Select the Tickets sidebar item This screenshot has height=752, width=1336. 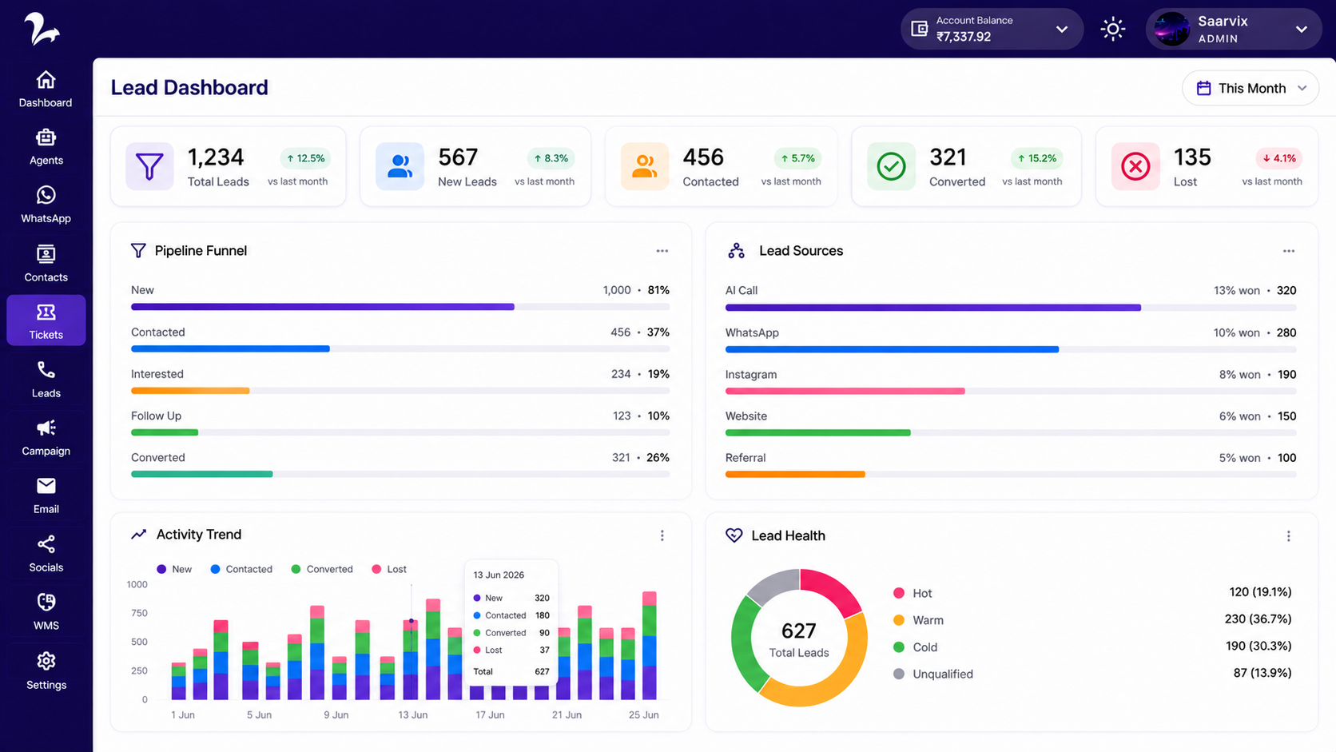(46, 320)
